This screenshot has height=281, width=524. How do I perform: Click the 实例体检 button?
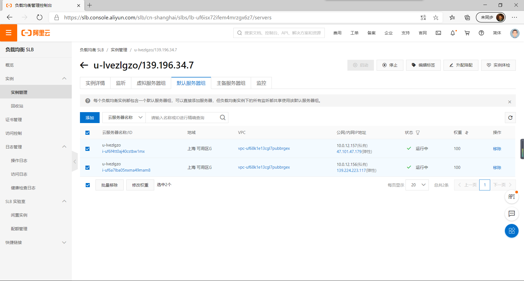[x=498, y=65]
